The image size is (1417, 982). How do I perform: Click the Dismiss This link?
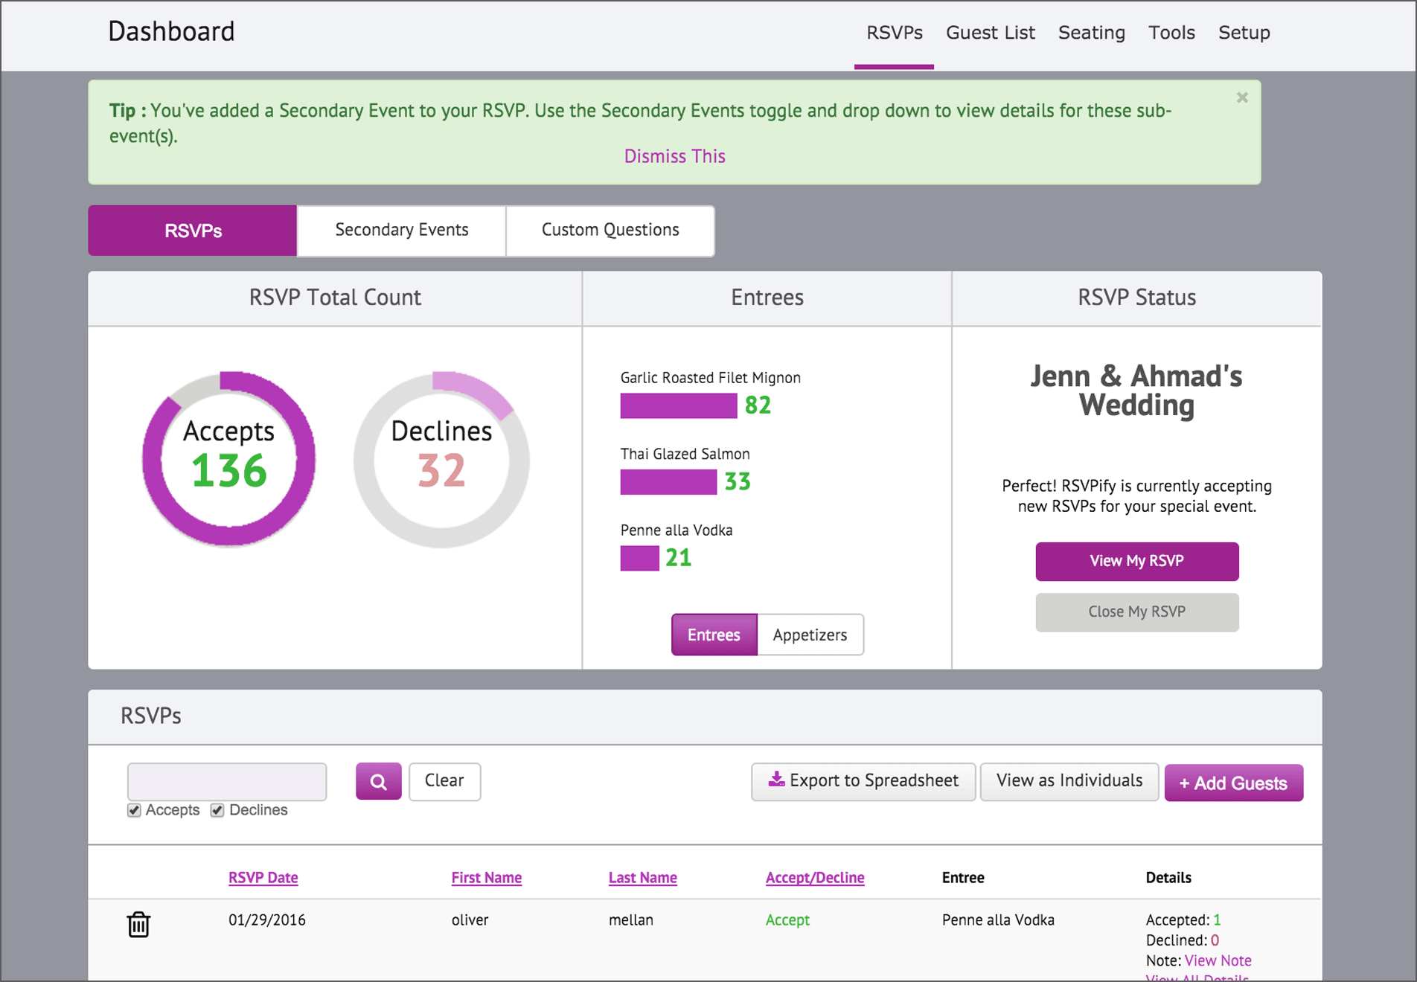(x=674, y=156)
